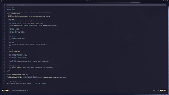Click the def to_h line
This screenshot has width=169, height=95.
click(x=11, y=43)
